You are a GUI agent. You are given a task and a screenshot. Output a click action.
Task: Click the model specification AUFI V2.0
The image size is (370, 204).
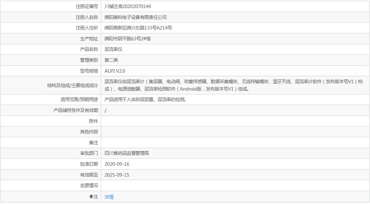tap(115, 71)
